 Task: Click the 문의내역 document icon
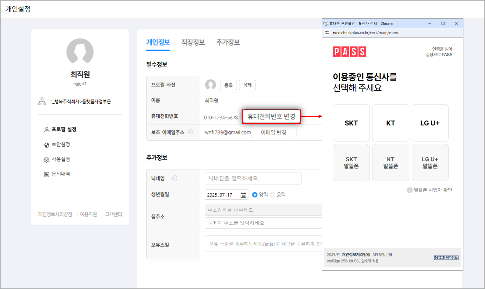pos(46,174)
